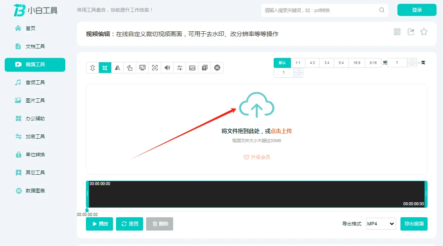Click the 删除 delete button
Image resolution: width=443 pixels, height=246 pixels.
[x=160, y=224]
